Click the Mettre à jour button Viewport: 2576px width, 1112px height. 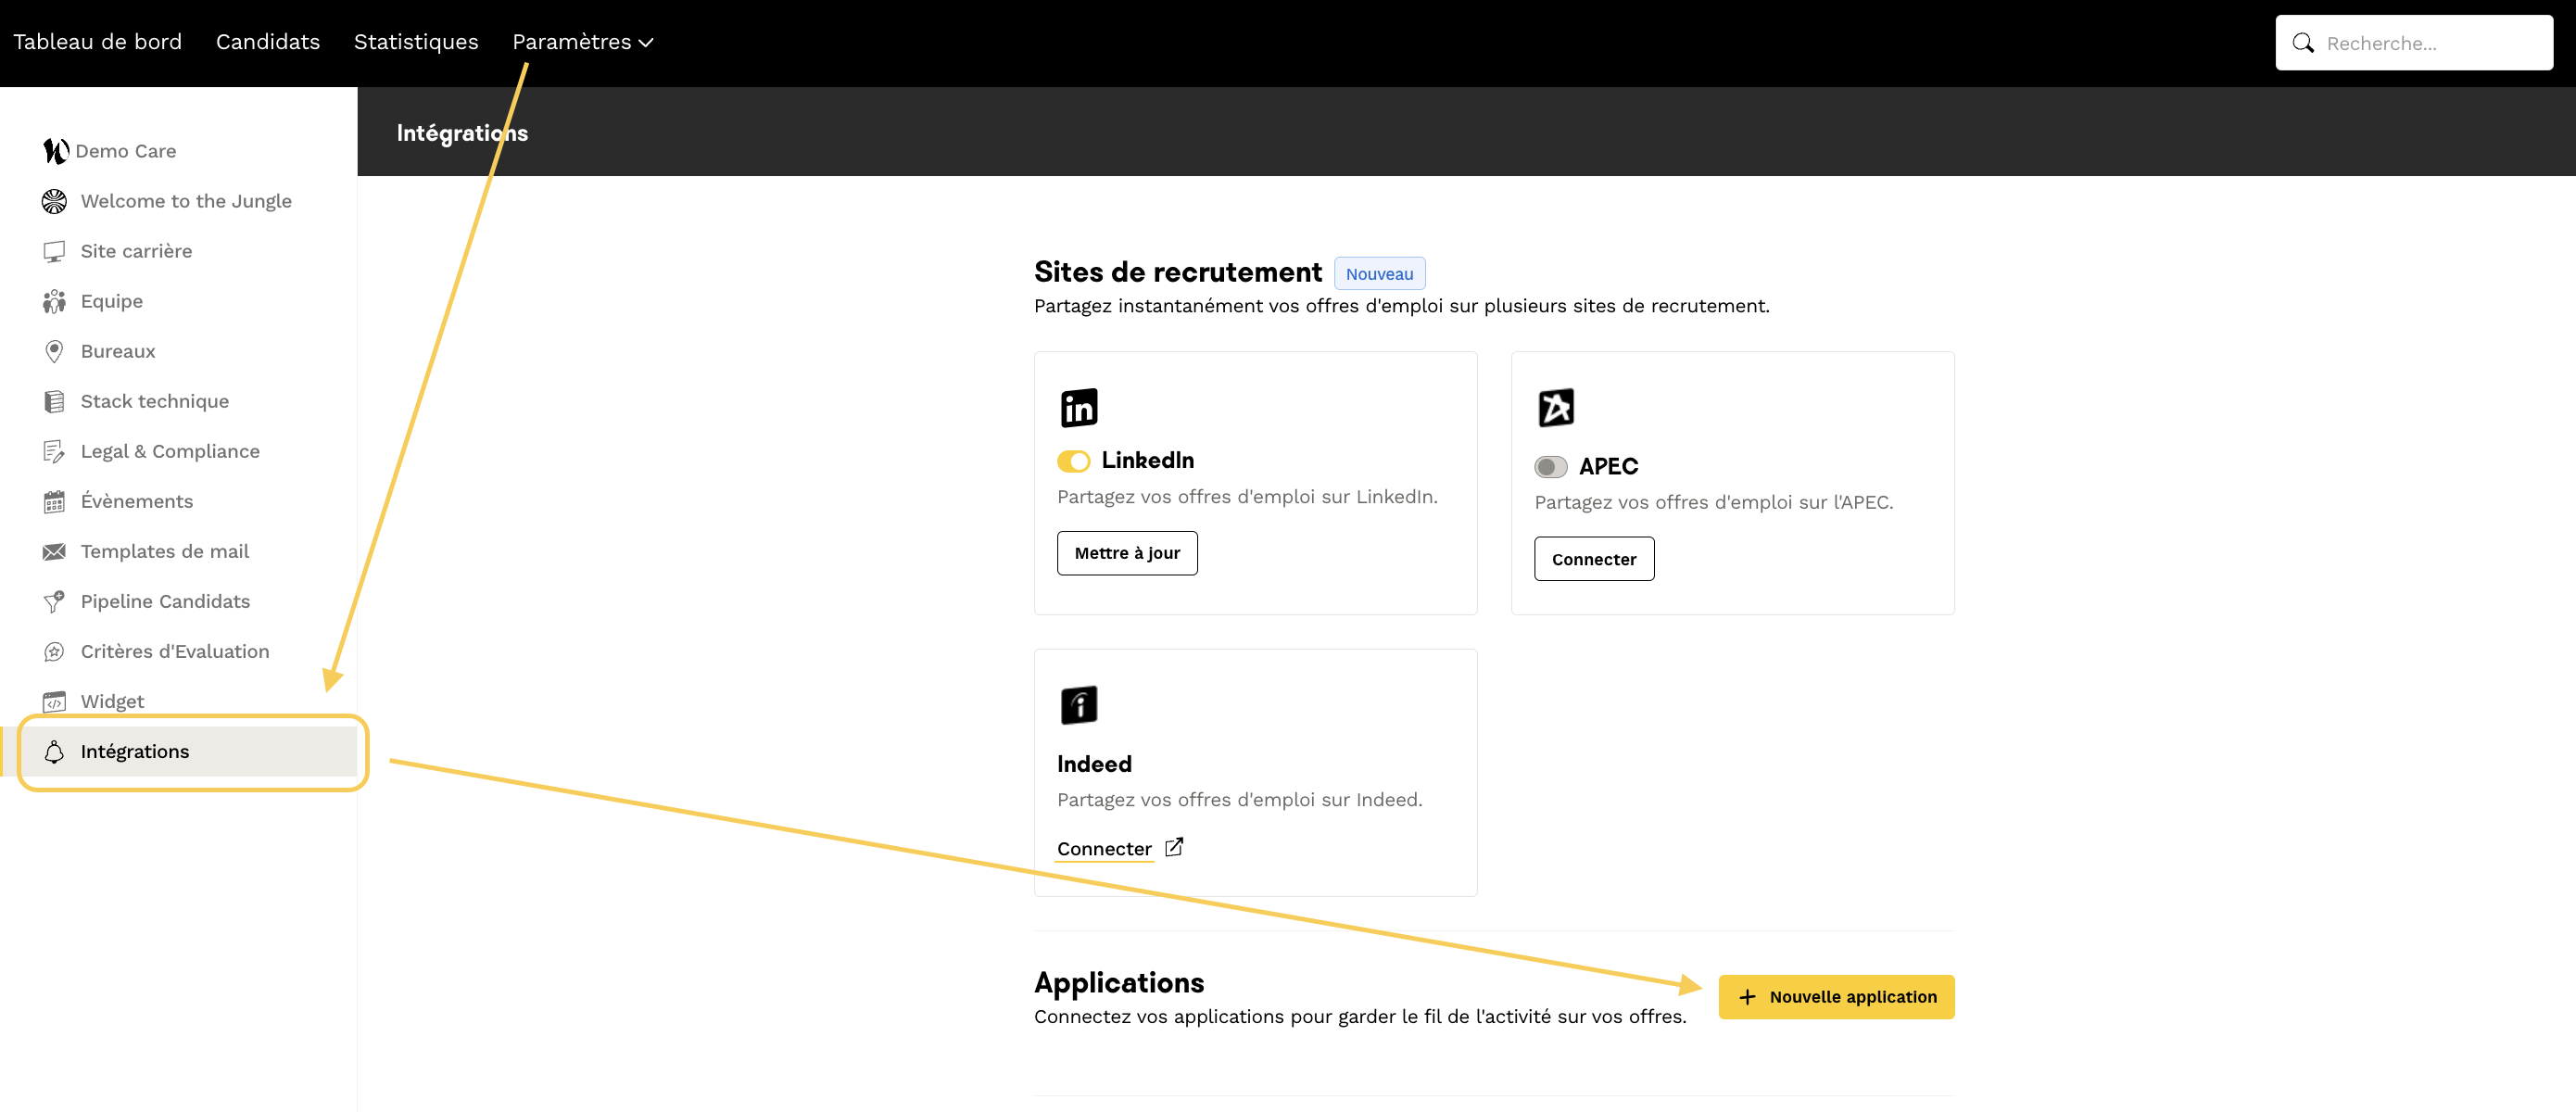(1127, 553)
